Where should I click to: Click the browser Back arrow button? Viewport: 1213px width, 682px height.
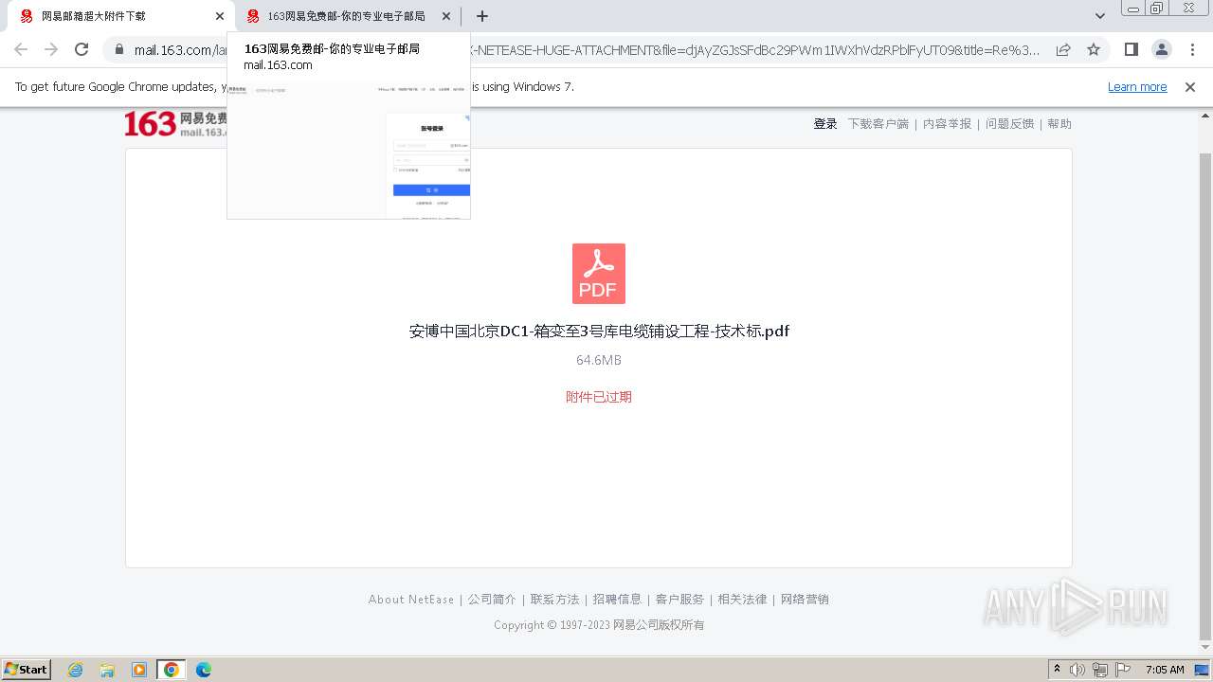21,49
